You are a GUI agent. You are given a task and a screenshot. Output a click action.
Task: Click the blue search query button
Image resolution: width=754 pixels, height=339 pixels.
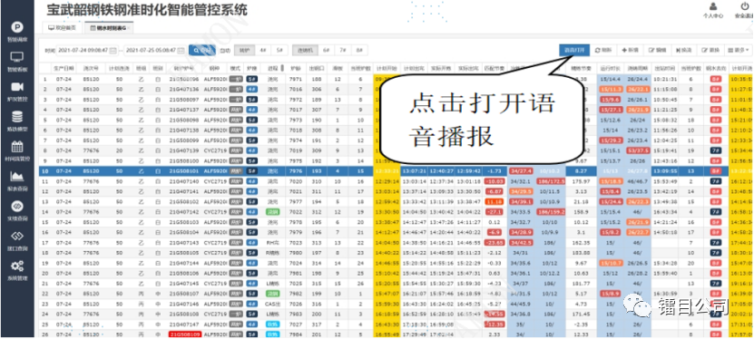click(201, 50)
